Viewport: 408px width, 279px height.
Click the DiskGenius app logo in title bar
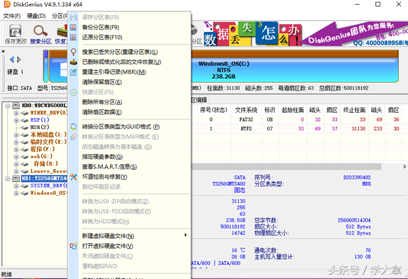click(7, 4)
